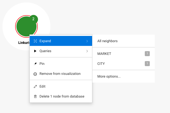Open More options... in the submenu

point(109,76)
